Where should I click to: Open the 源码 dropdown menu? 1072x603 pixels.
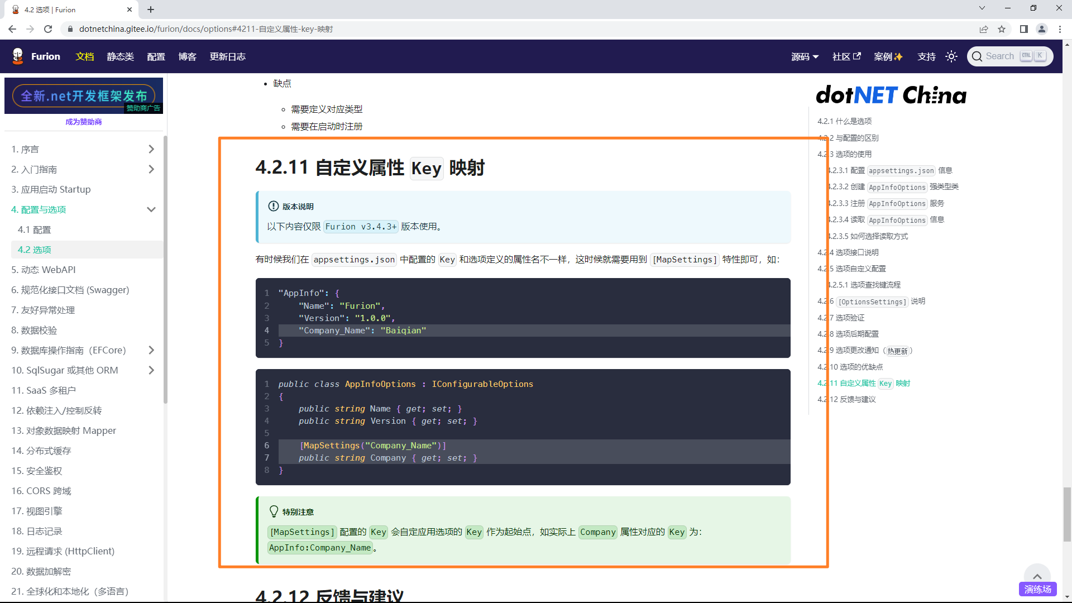805,56
